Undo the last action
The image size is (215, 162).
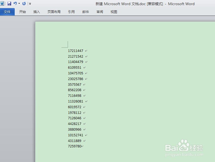tap(15, 4)
